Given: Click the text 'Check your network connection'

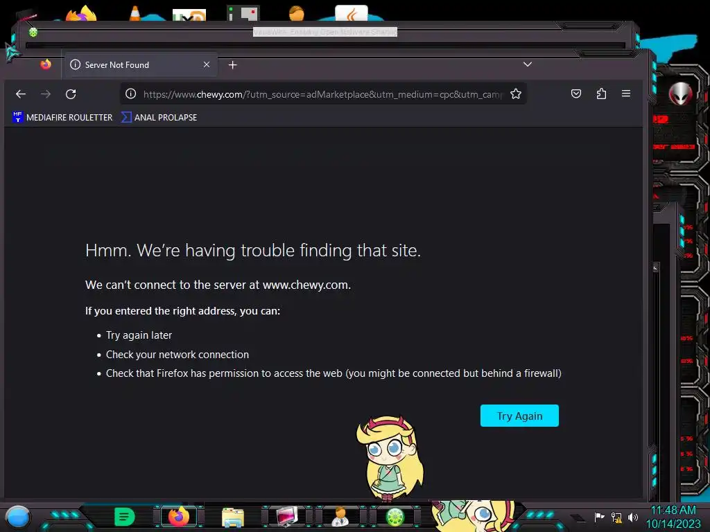Looking at the screenshot, I should (177, 355).
